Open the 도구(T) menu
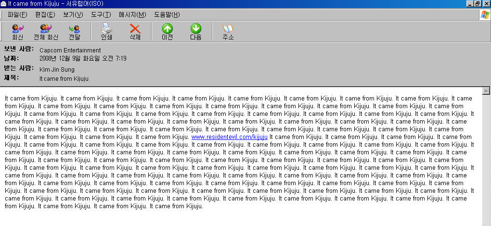The image size is (491, 226). [x=101, y=14]
